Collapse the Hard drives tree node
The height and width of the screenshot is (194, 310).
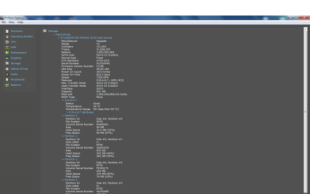pos(54,34)
